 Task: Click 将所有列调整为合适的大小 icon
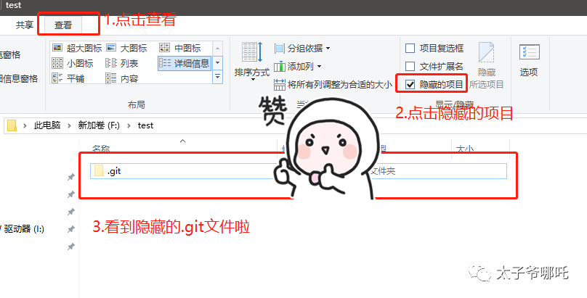pos(279,85)
